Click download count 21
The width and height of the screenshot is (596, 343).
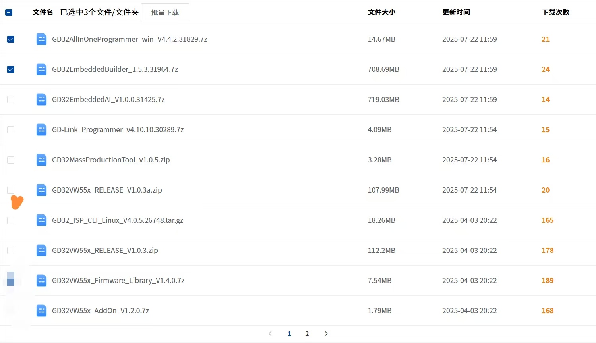pyautogui.click(x=546, y=39)
